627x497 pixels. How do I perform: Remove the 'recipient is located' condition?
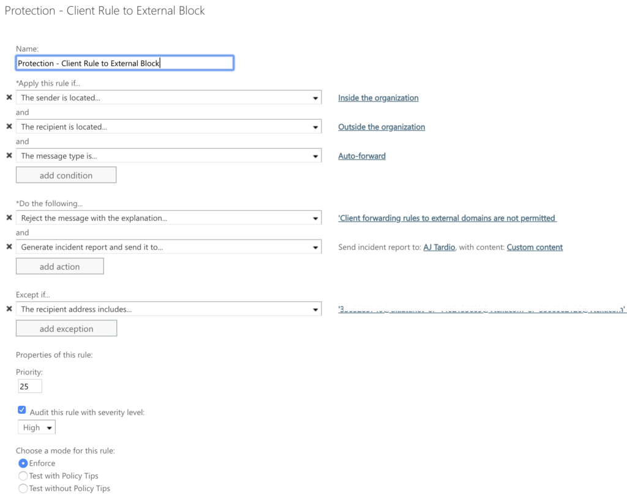(x=9, y=127)
